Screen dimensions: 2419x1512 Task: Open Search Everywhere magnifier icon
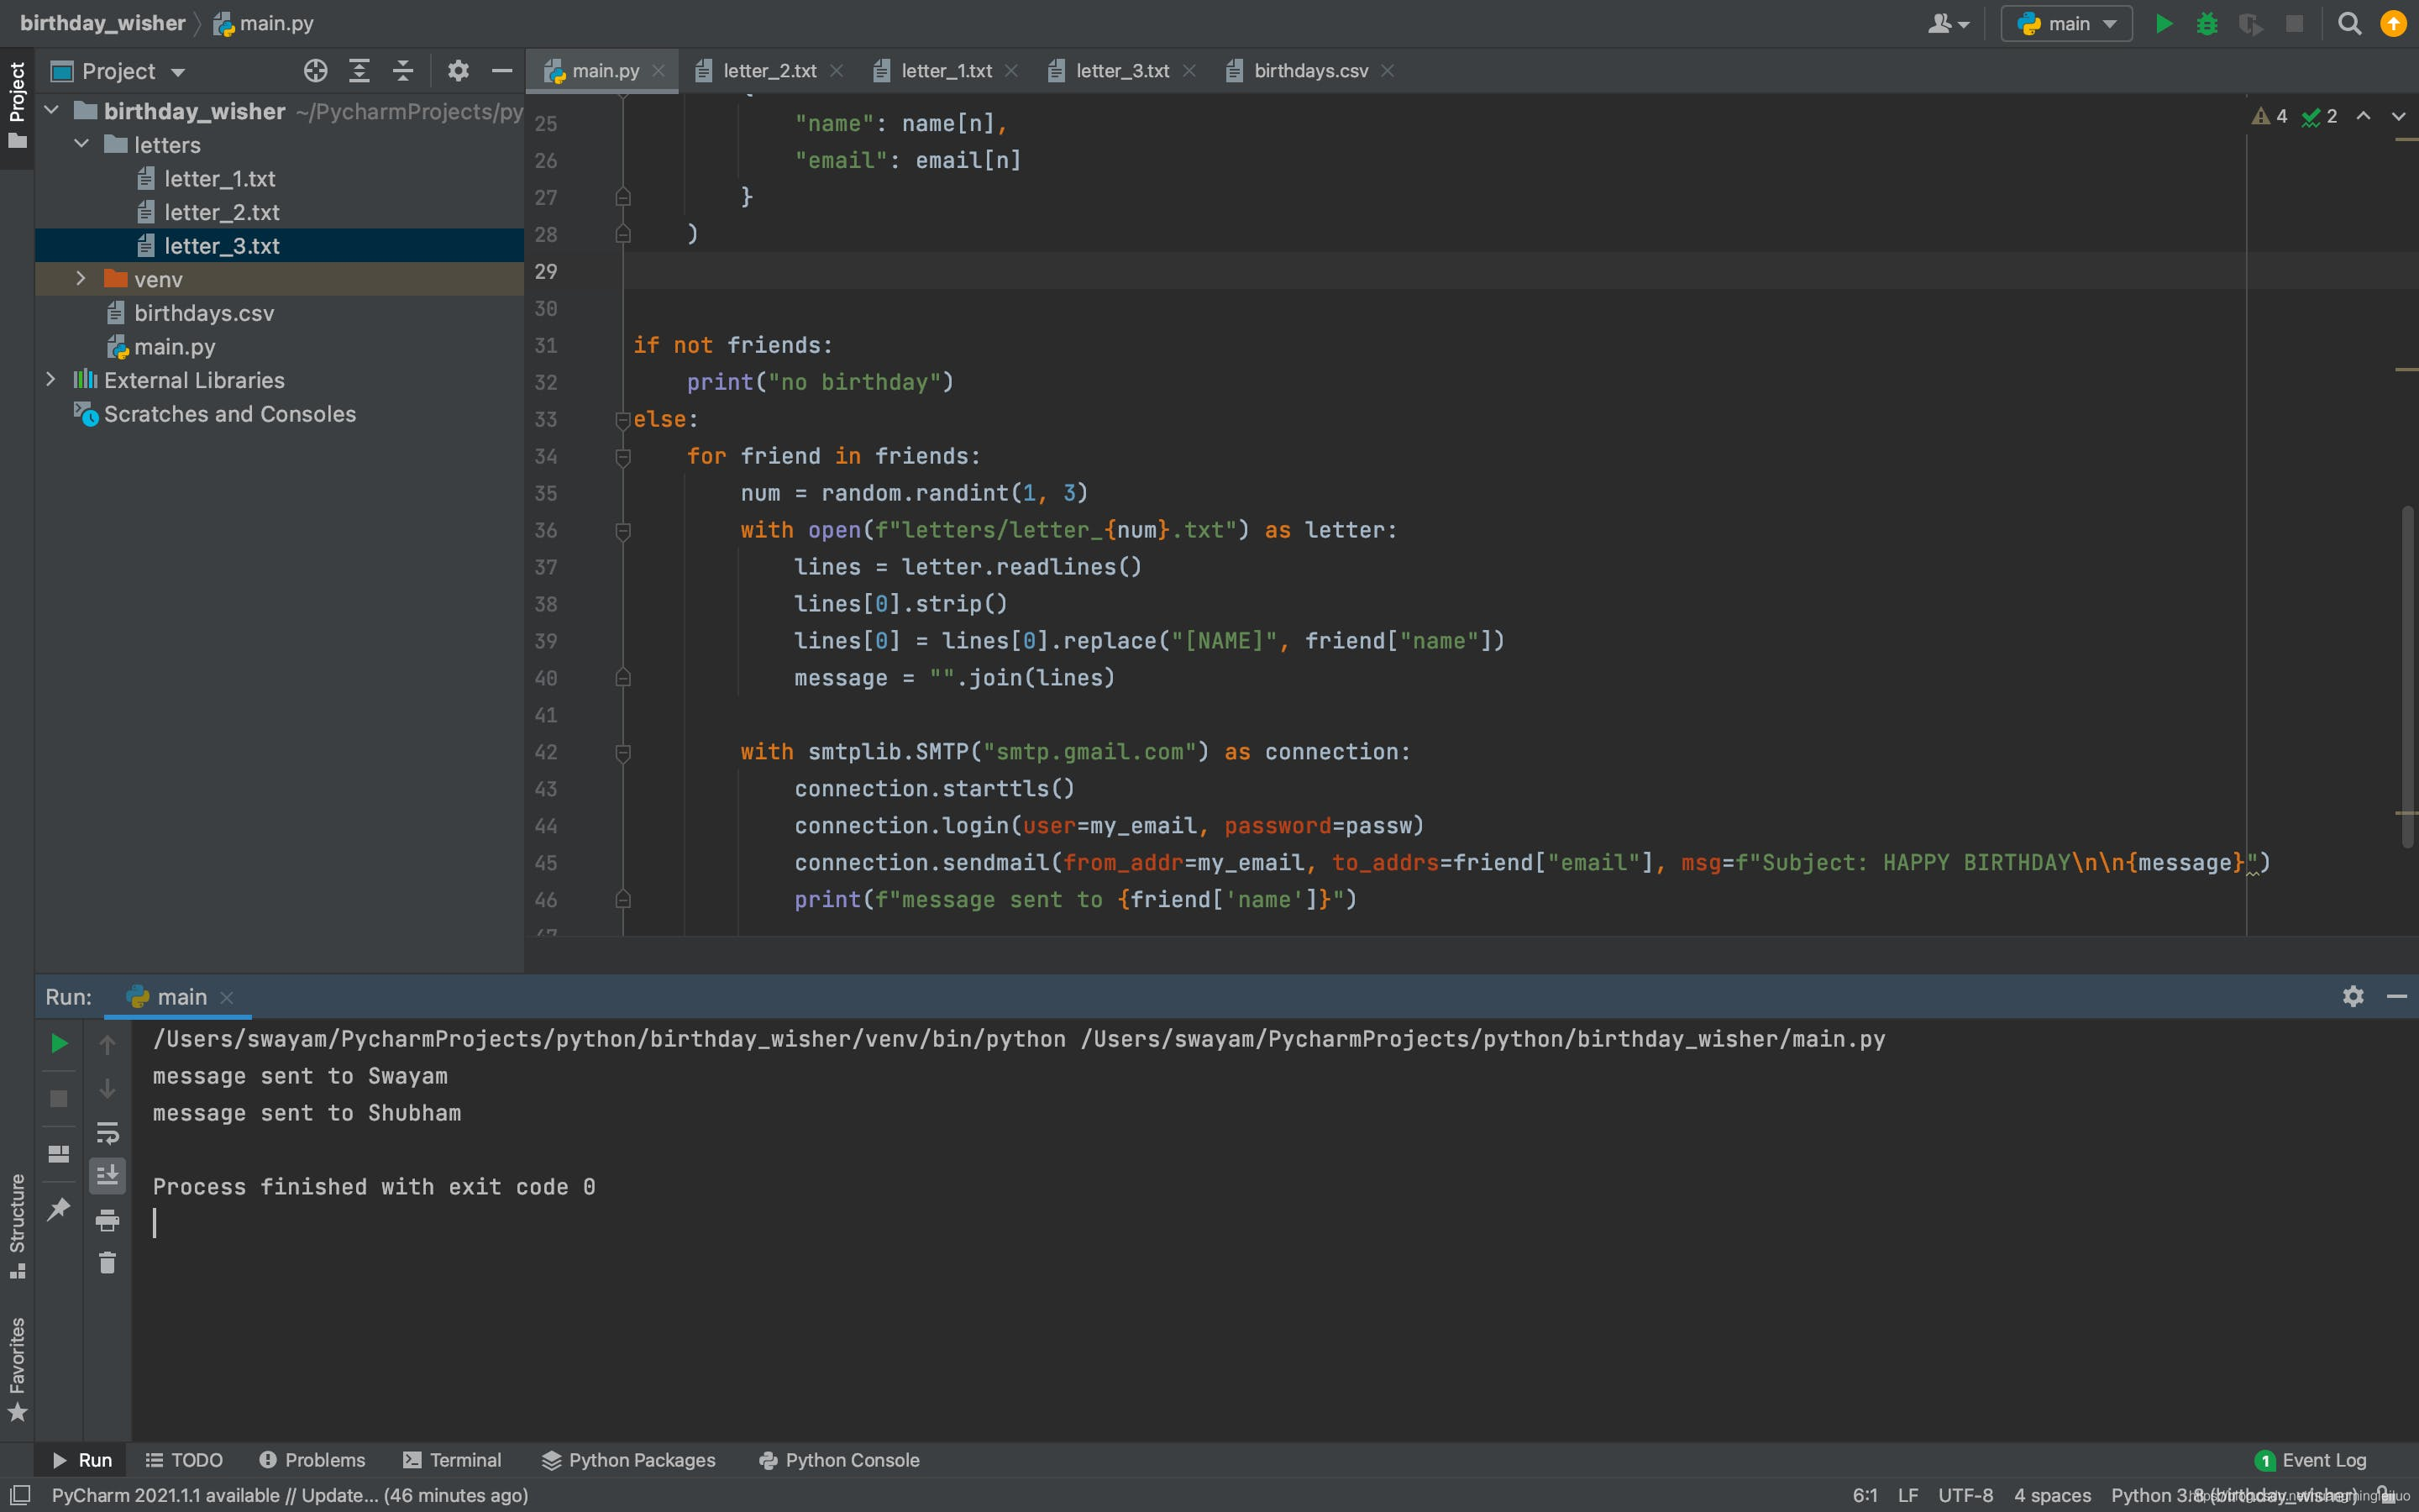click(x=2349, y=24)
